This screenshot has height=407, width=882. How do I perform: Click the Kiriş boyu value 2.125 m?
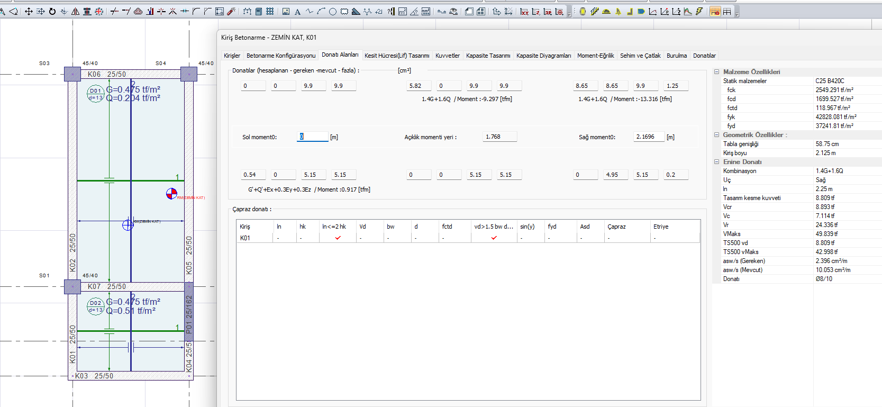(x=825, y=153)
